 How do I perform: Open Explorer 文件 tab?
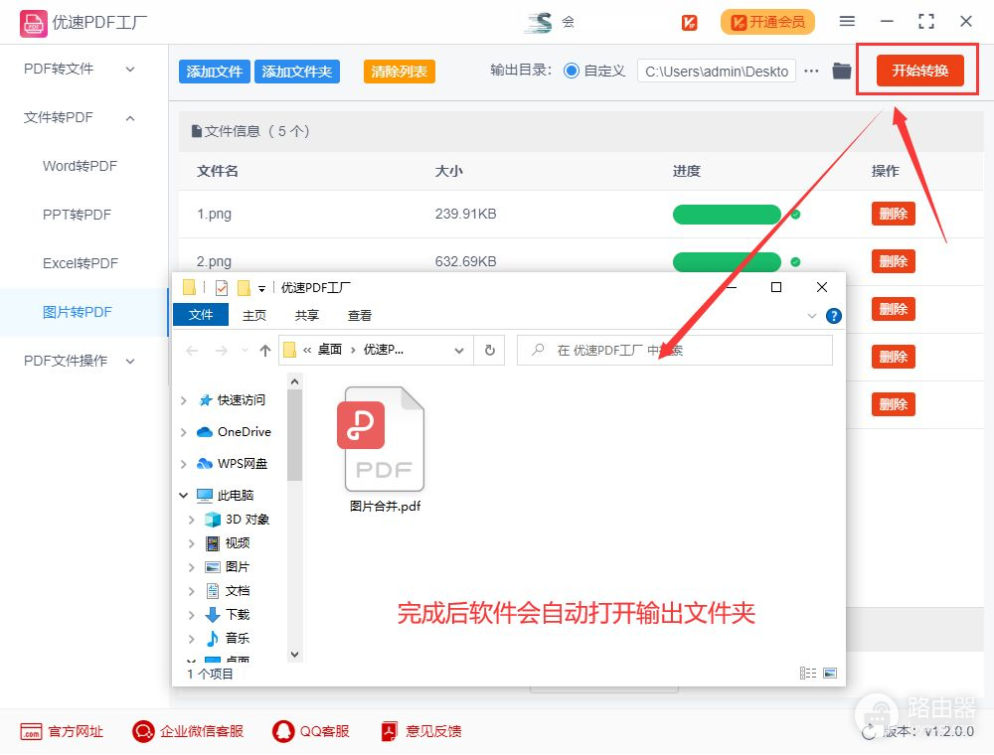[201, 315]
